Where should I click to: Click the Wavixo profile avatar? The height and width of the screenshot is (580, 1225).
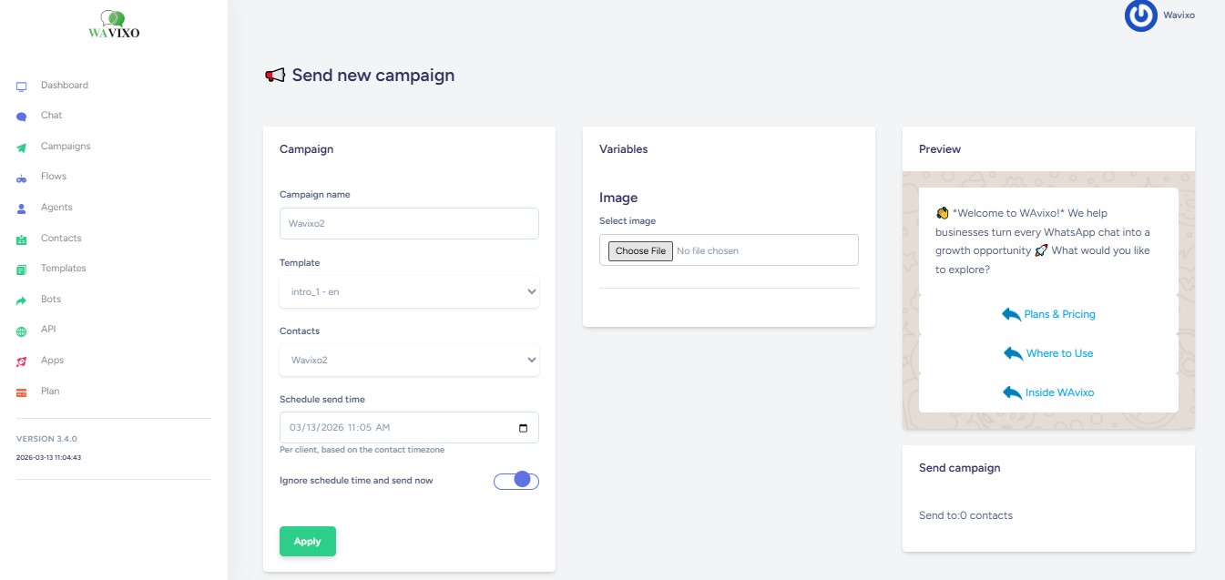click(x=1140, y=15)
